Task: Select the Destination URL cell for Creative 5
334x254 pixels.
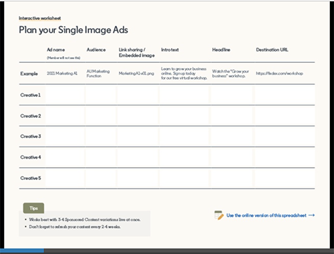Action: coord(285,178)
